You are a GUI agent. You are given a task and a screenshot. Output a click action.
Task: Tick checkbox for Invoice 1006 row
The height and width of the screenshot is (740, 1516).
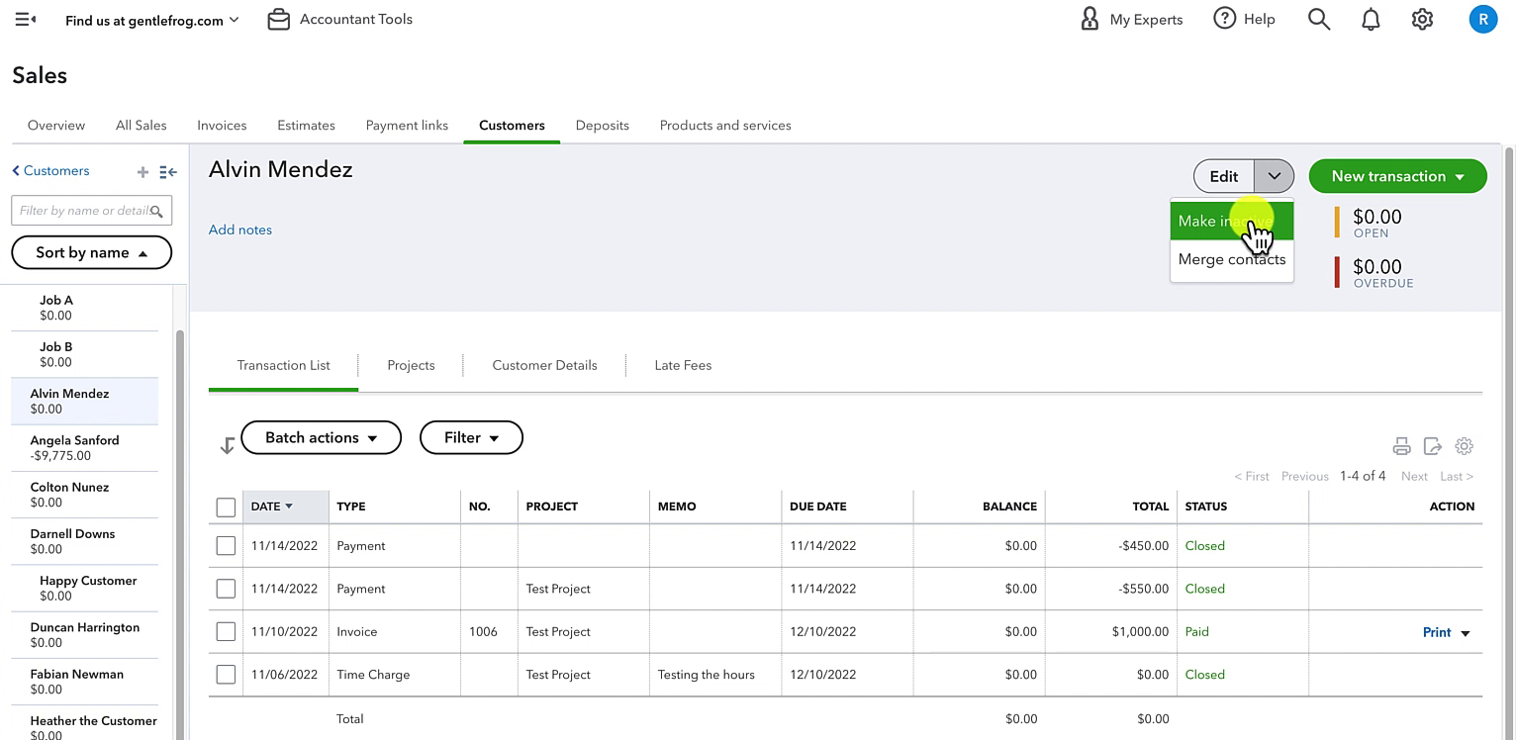coord(226,631)
